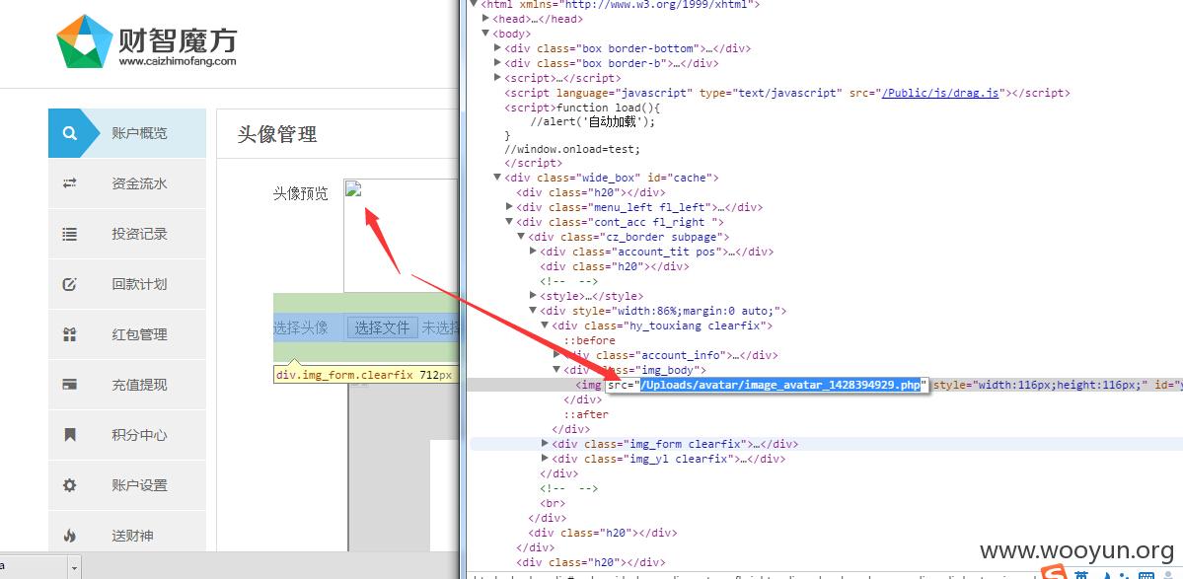
Task: Click the 回款计划 edit icon
Action: (69, 284)
